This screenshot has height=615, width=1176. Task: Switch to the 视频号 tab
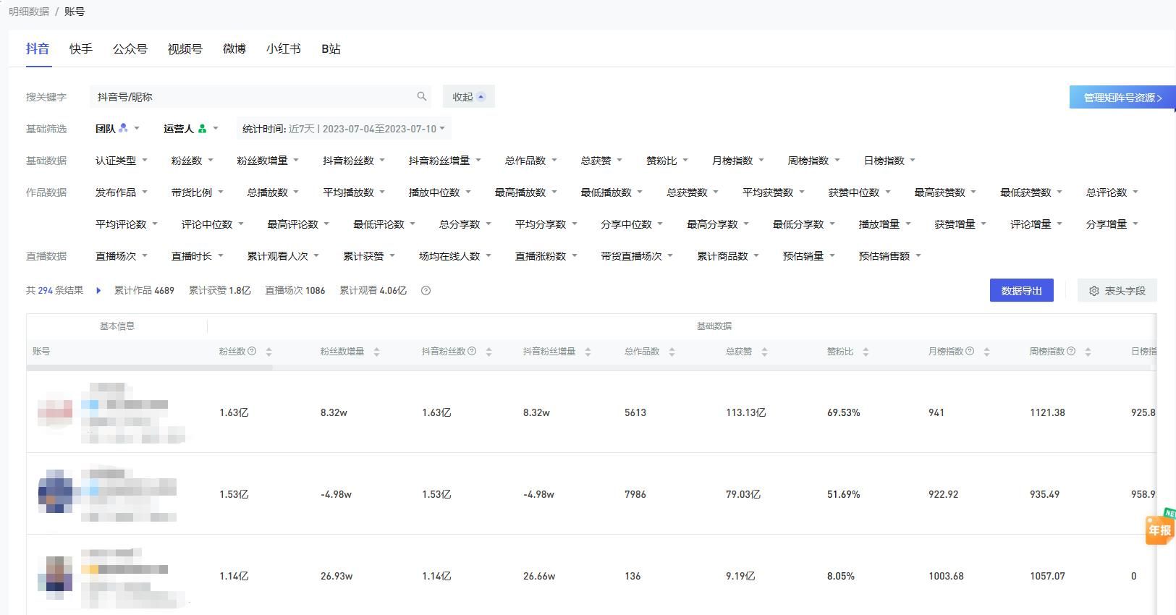click(x=185, y=48)
